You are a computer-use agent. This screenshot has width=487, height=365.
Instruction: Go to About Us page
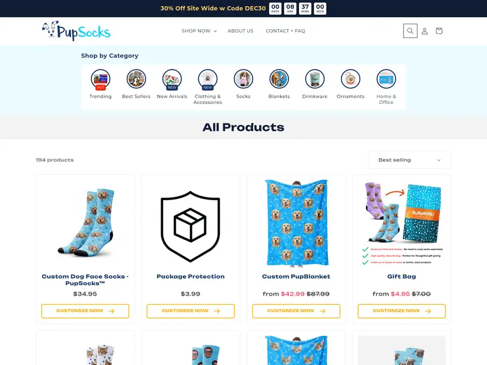240,31
